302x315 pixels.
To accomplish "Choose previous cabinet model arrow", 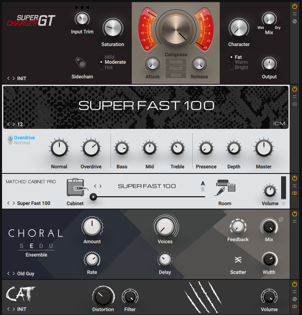I will pos(95,186).
